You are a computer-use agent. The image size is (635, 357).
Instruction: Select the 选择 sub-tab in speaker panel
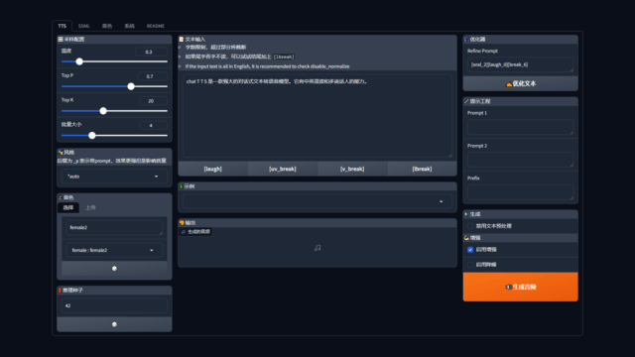[68, 207]
